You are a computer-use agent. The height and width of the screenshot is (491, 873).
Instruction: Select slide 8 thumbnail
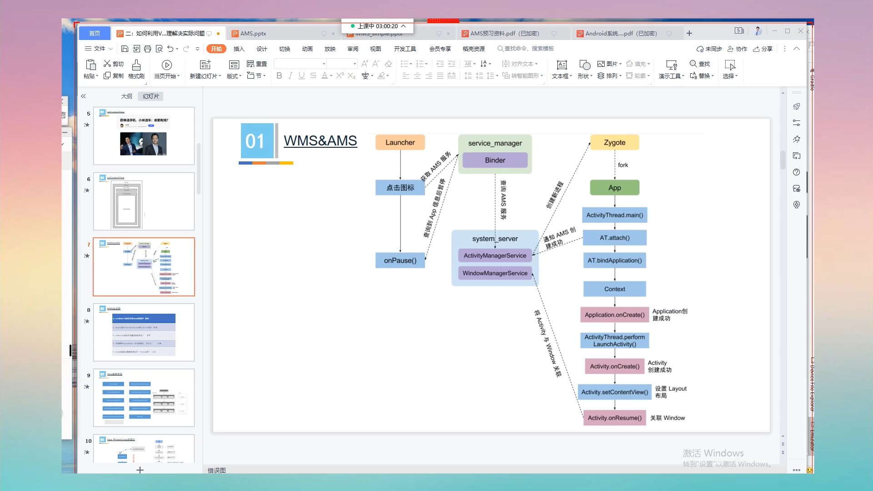click(x=144, y=332)
